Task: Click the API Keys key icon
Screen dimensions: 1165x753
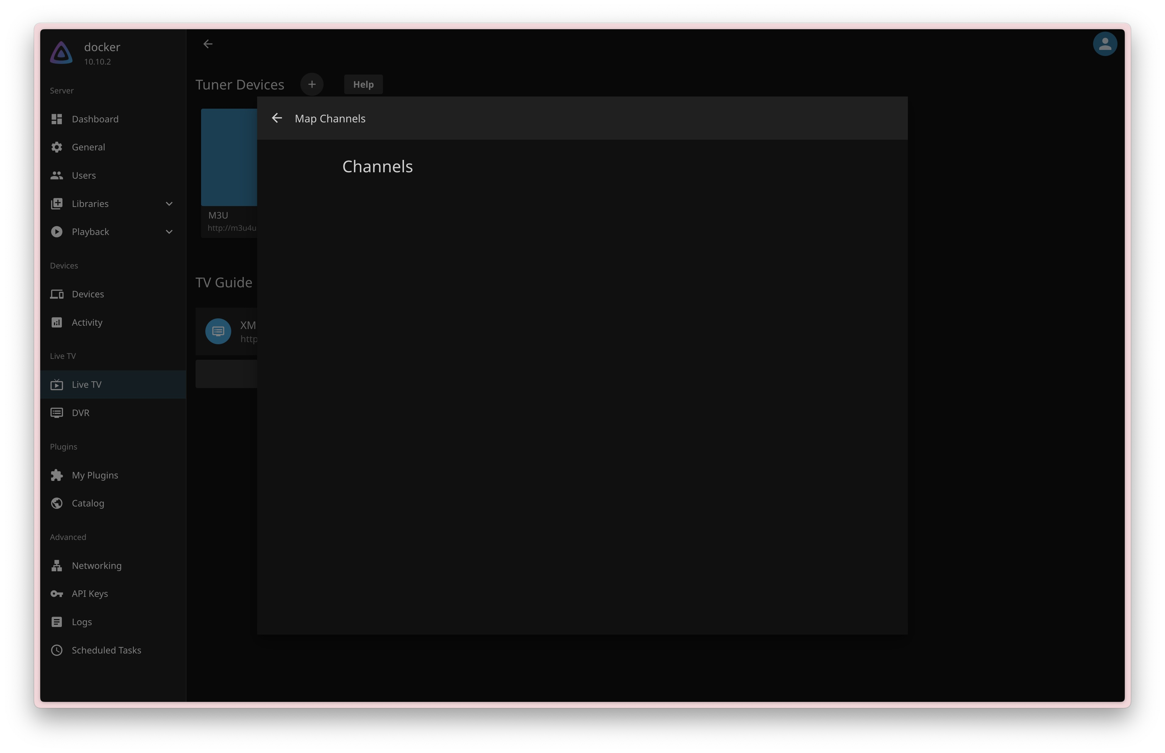Action: click(57, 594)
